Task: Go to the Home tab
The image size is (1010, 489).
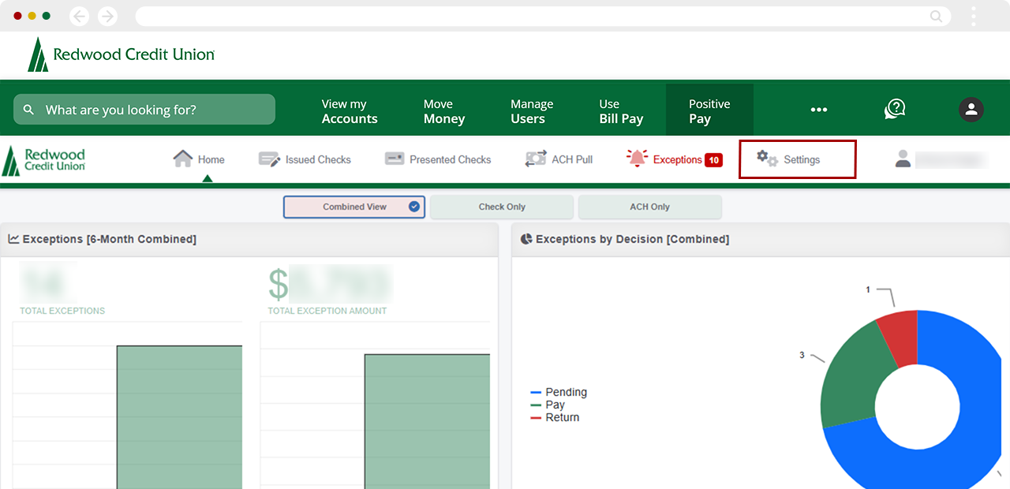Action: [199, 159]
